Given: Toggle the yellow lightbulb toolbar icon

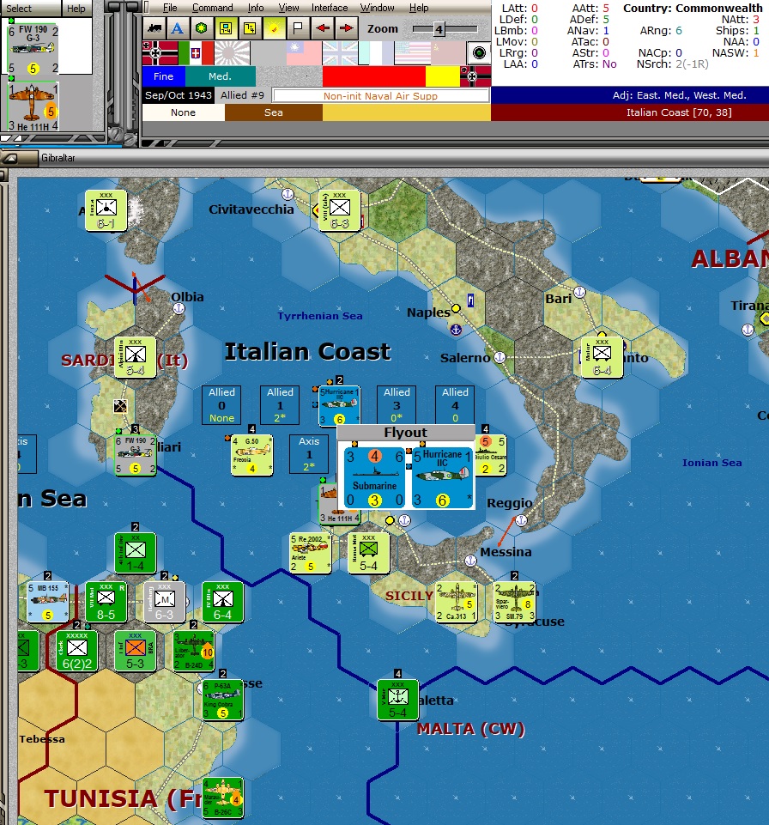Looking at the screenshot, I should (x=273, y=28).
